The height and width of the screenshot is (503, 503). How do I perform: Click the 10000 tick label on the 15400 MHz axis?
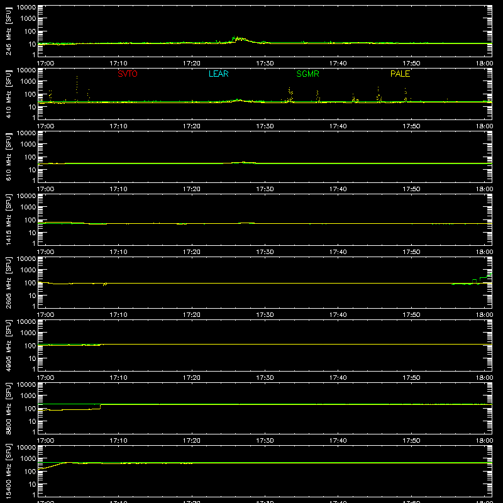pos(26,448)
